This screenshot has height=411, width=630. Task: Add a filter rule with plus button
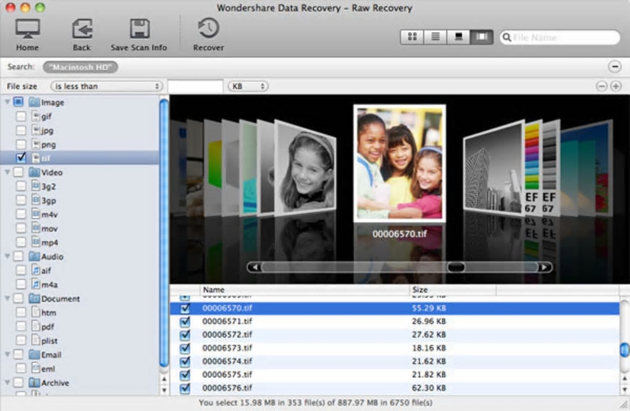tap(615, 86)
